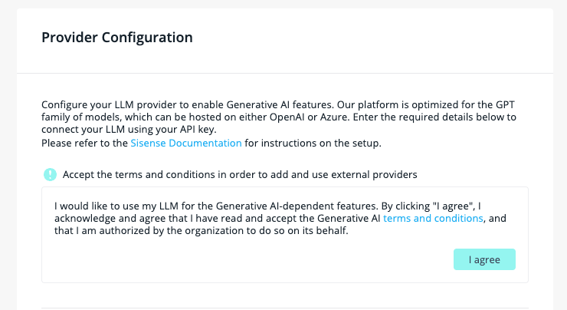Open the Sisense Documentation link
The height and width of the screenshot is (310, 567).
coord(186,143)
